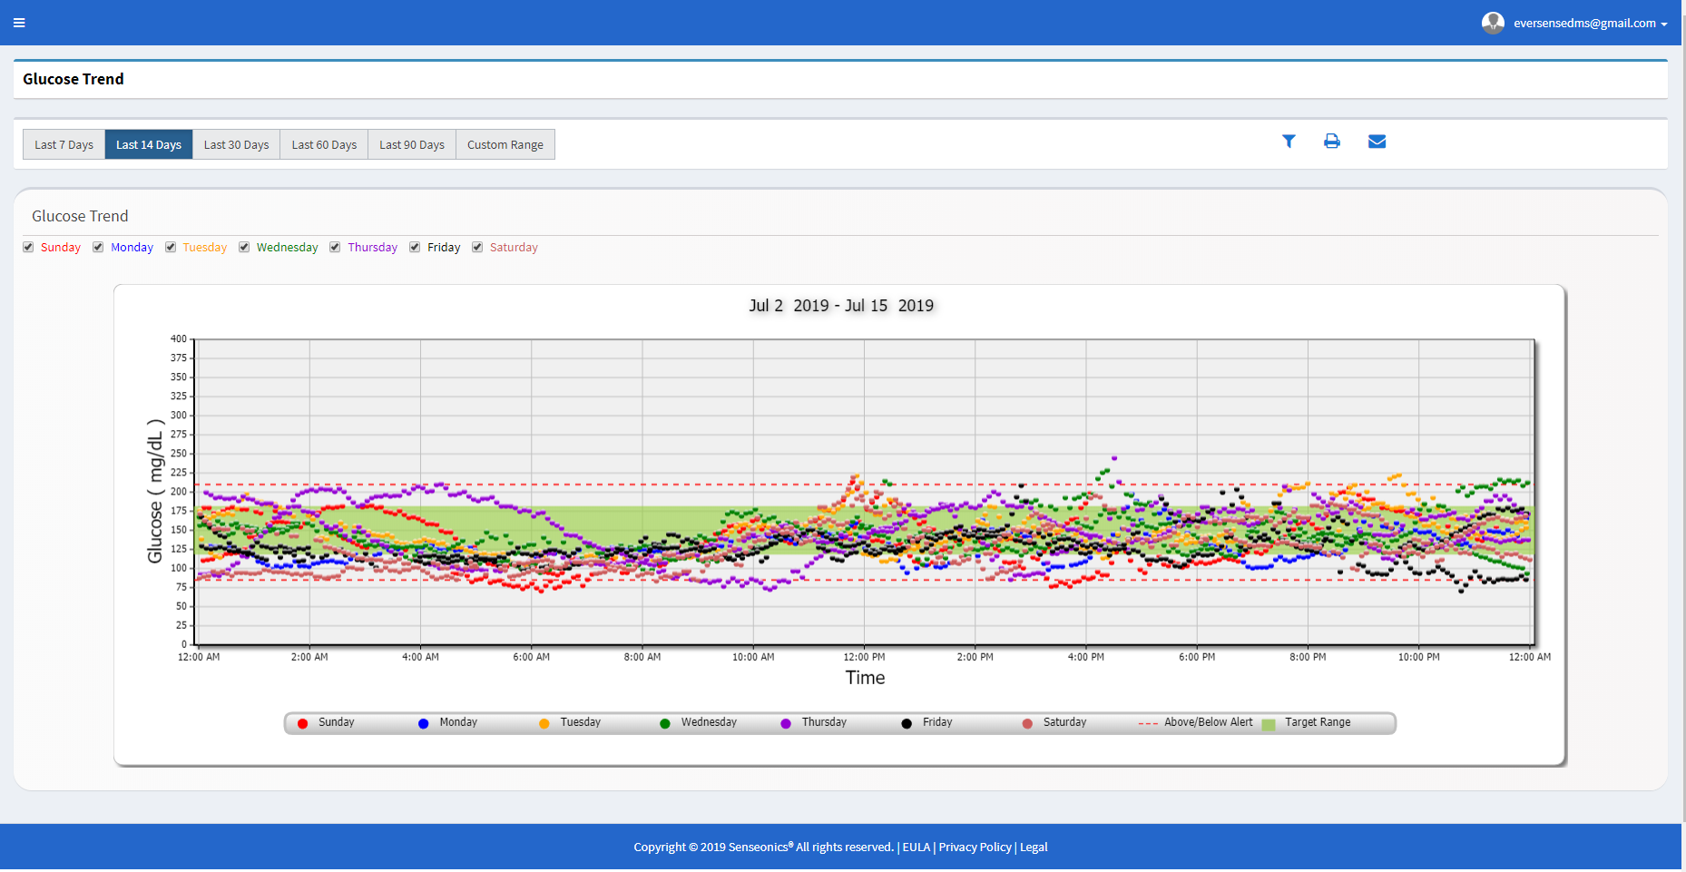Show the Last 90 Days view
The width and height of the screenshot is (1686, 872).
click(412, 145)
